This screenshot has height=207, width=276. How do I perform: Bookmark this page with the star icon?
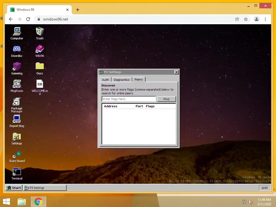coord(246,19)
